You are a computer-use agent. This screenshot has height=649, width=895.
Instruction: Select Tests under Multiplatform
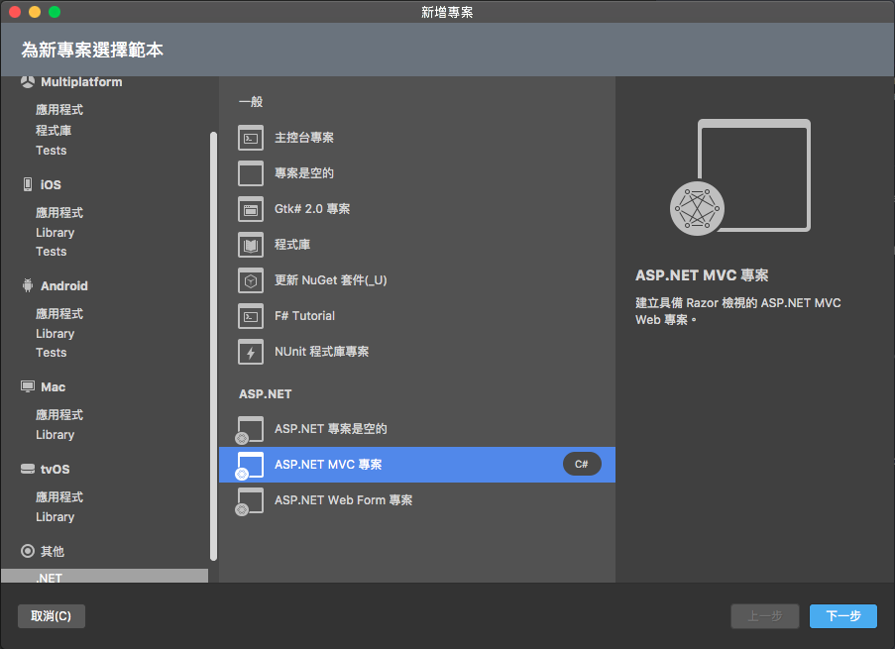click(x=52, y=151)
